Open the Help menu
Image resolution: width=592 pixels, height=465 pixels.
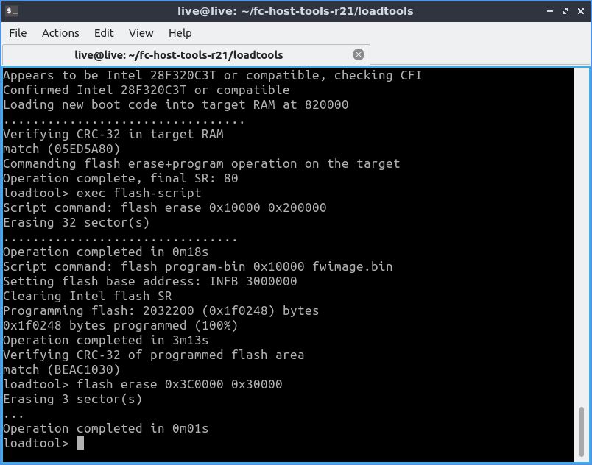click(x=180, y=33)
